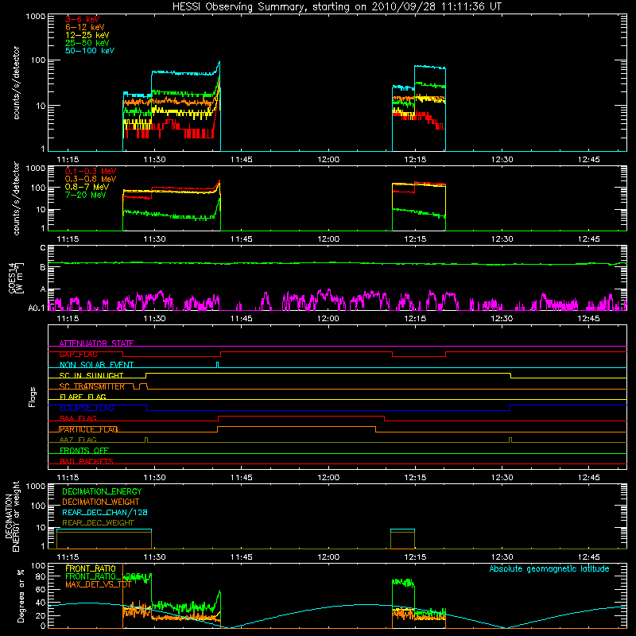Click the green GOES14 flux line

coord(337,263)
